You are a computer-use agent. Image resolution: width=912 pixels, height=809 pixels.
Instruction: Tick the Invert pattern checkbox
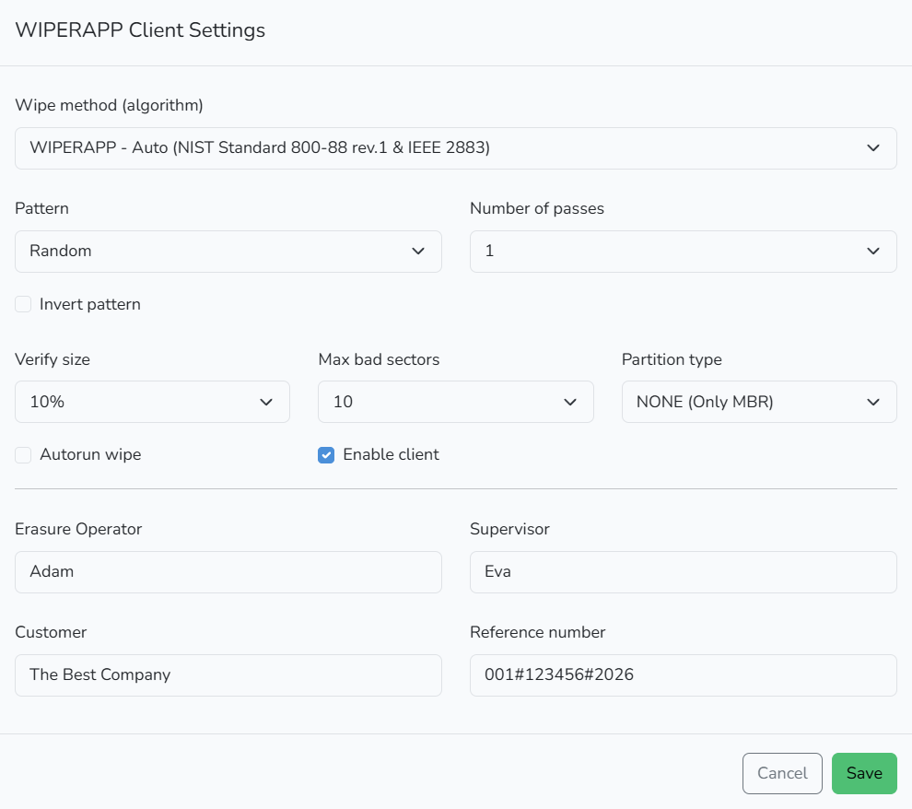coord(23,304)
